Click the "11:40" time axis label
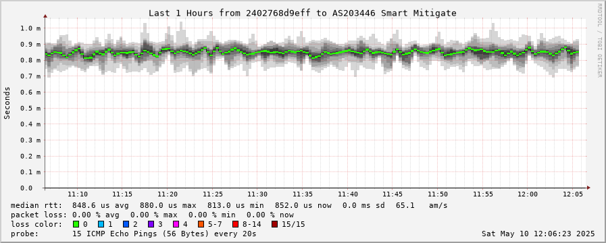Screen dimensions: 606x243 347,194
